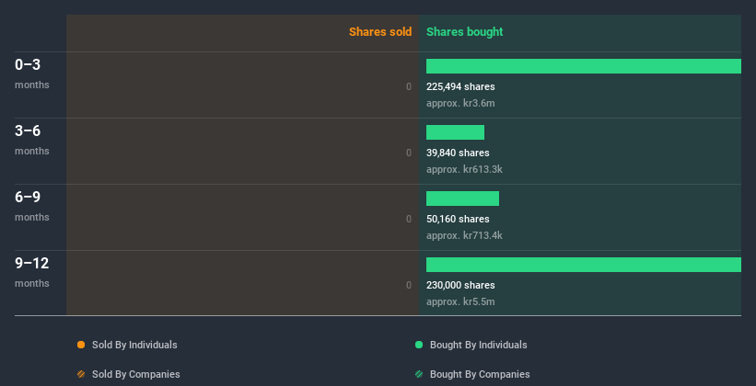Select the Bought By Individuals legend label

[478, 345]
